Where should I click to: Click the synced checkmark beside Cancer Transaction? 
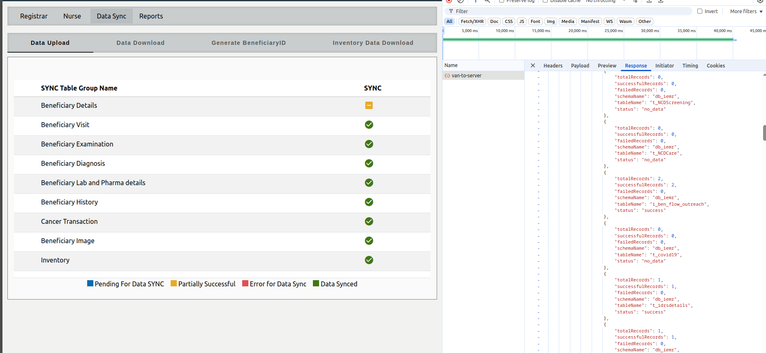point(369,221)
